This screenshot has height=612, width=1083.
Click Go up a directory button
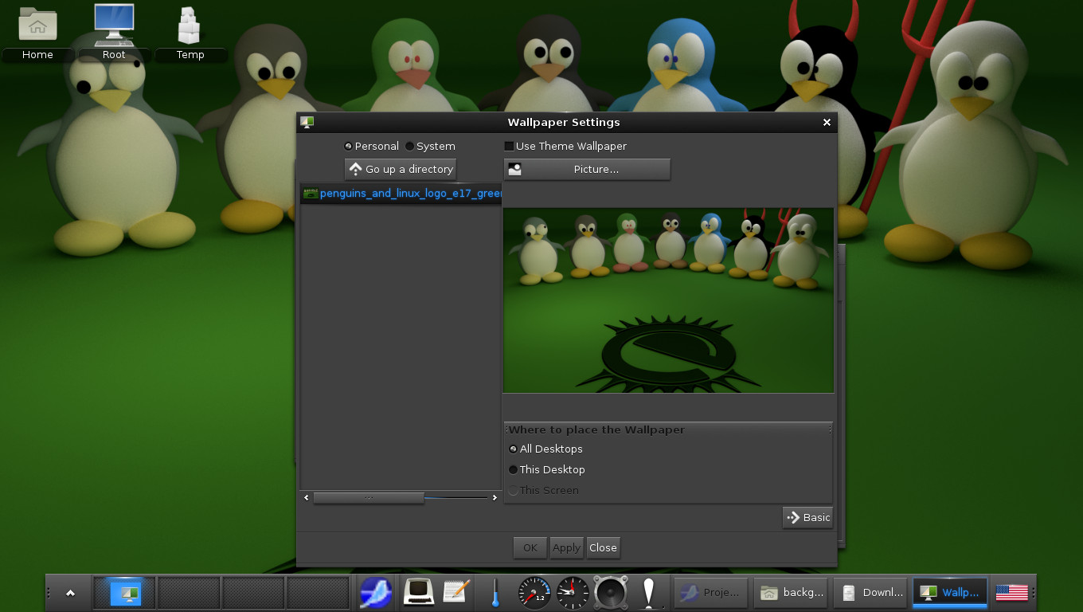pyautogui.click(x=401, y=169)
